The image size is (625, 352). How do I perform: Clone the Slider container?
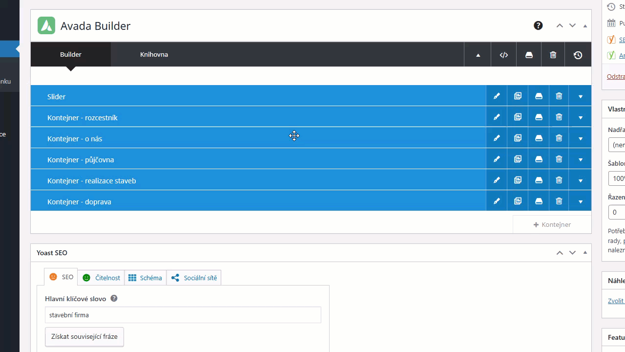click(x=518, y=96)
